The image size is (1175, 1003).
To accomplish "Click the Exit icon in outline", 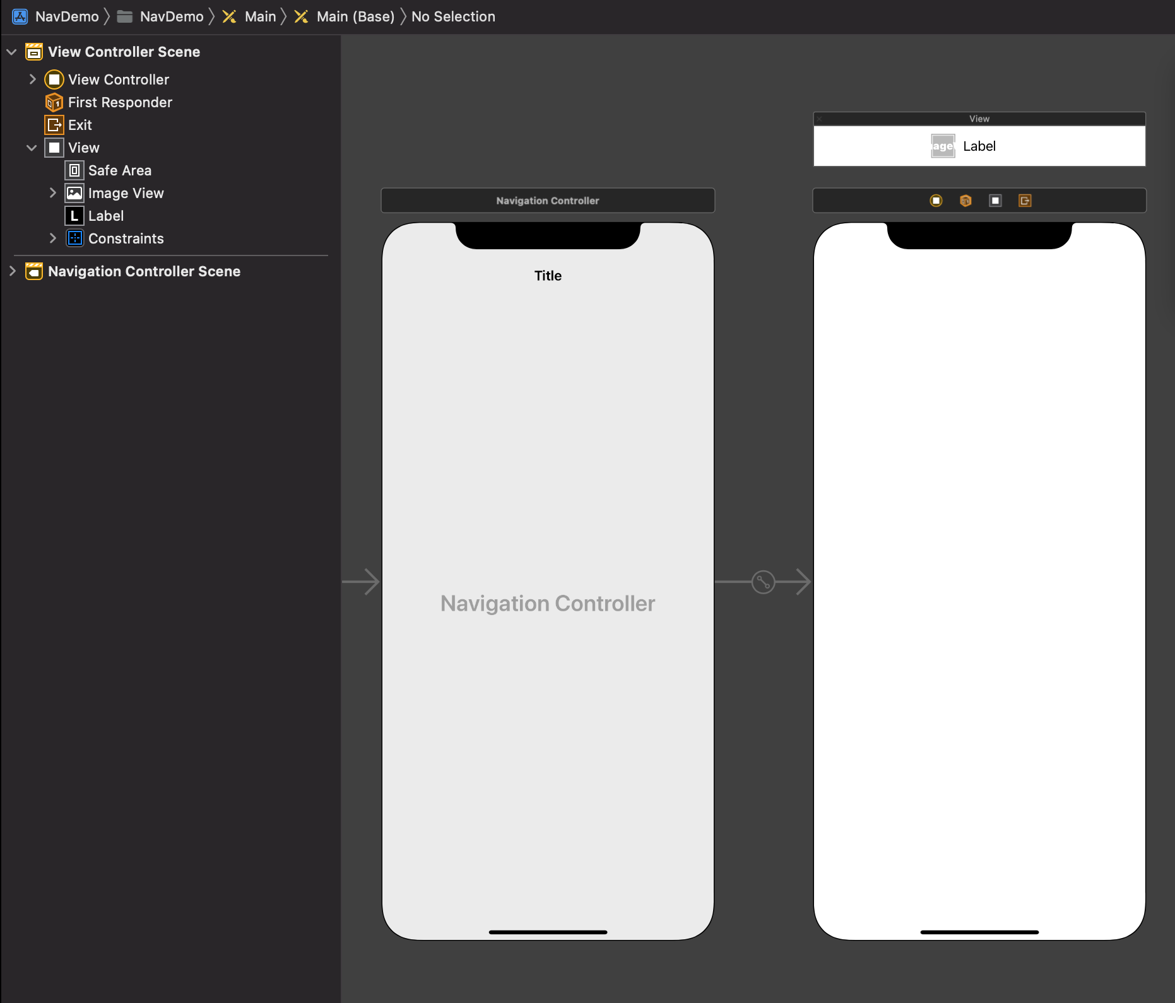I will pyautogui.click(x=54, y=125).
